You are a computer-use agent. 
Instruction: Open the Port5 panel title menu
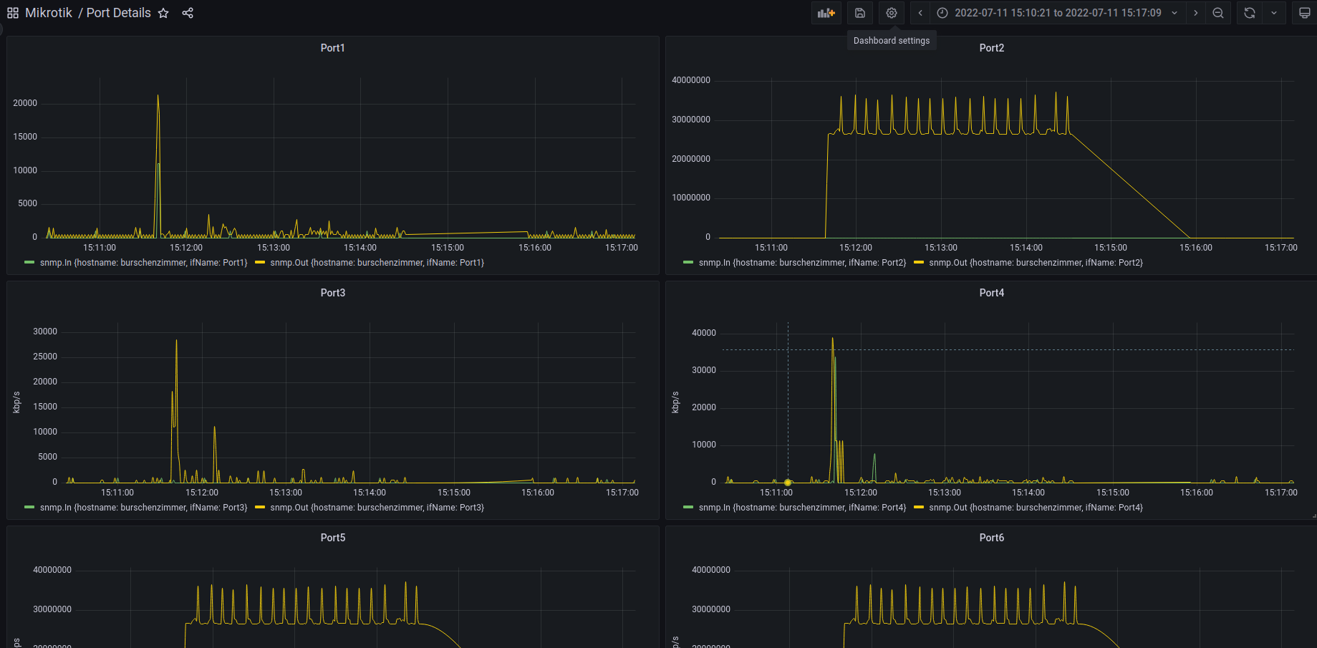[333, 537]
